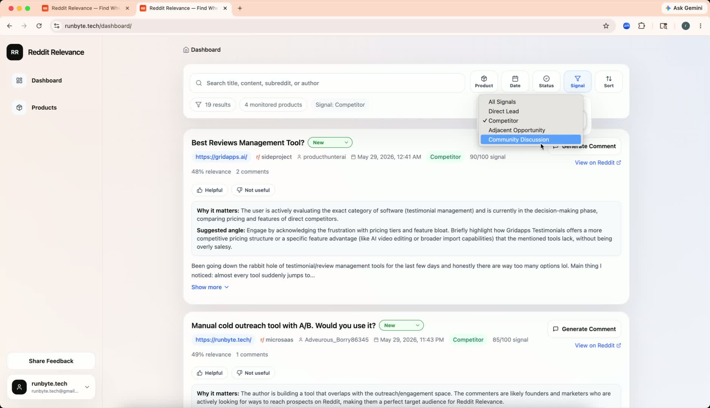
Task: Mark Manual cold outreach post as Not useful
Action: click(253, 373)
